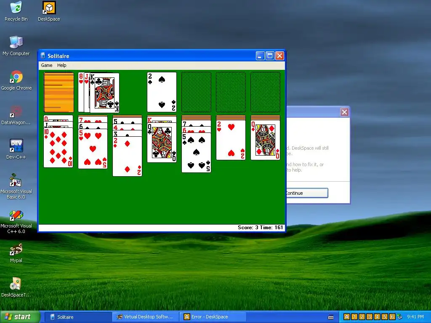Select the 5 of Spades card
Image resolution: width=431 pixels, height=323 pixels.
(196, 153)
